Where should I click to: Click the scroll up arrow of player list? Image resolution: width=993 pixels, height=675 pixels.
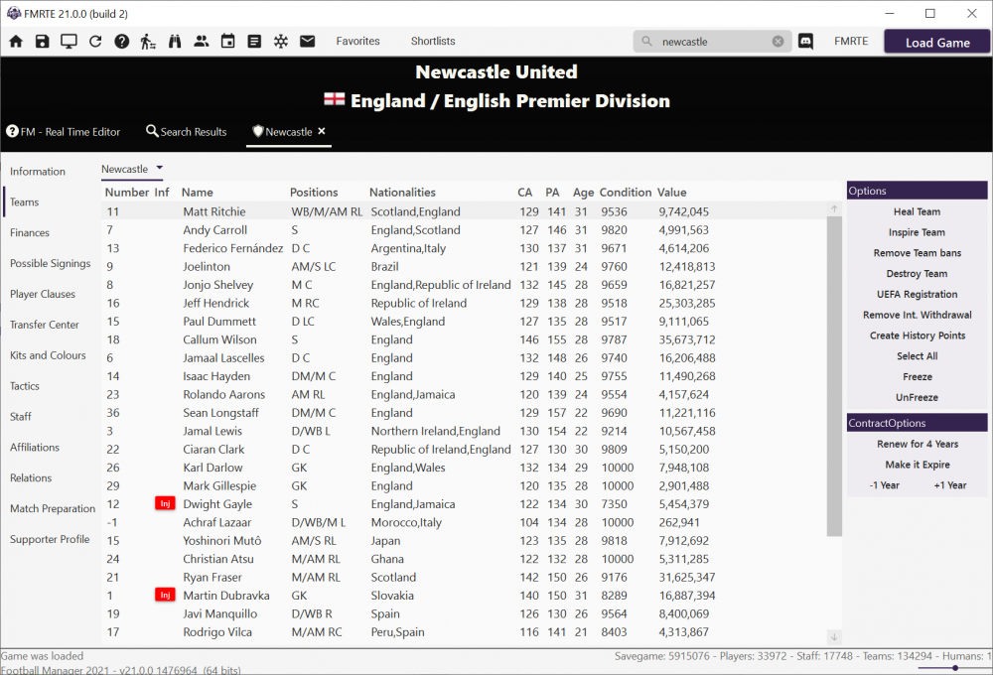coord(834,209)
